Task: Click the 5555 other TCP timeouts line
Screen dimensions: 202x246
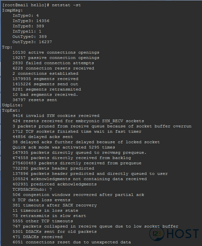Action: [43, 221]
